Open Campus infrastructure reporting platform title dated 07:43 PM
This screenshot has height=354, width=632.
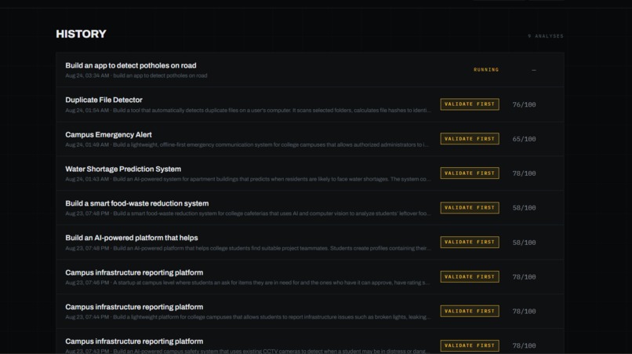coord(134,341)
